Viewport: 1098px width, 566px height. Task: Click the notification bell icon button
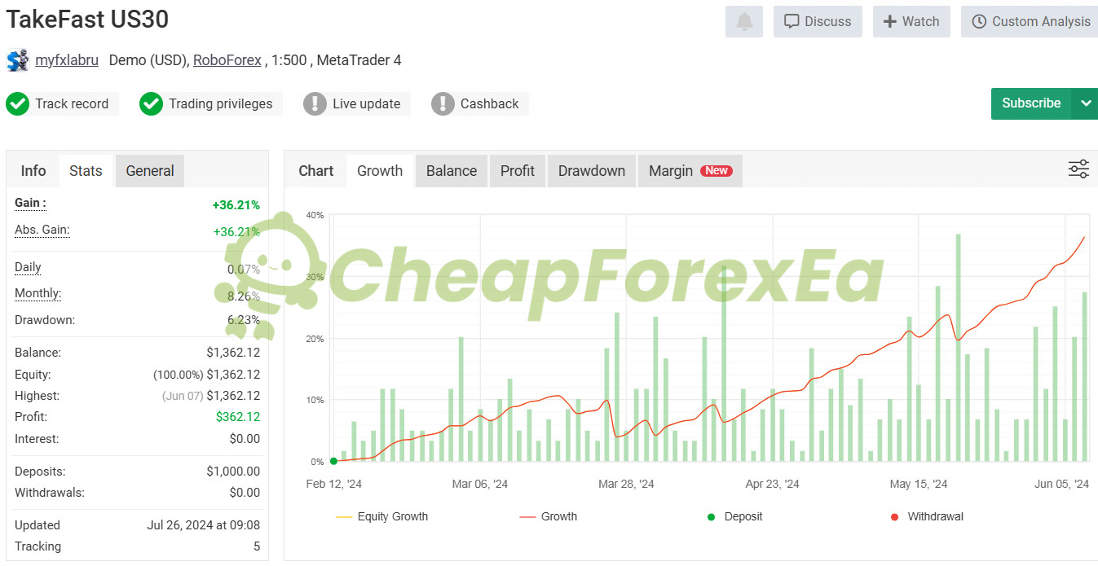point(744,21)
